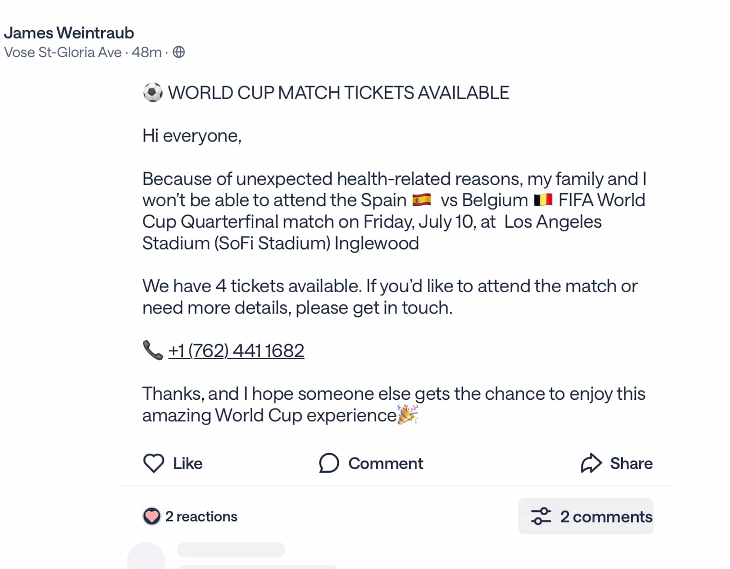Select the loading commenter avatar placeholder

[146, 557]
